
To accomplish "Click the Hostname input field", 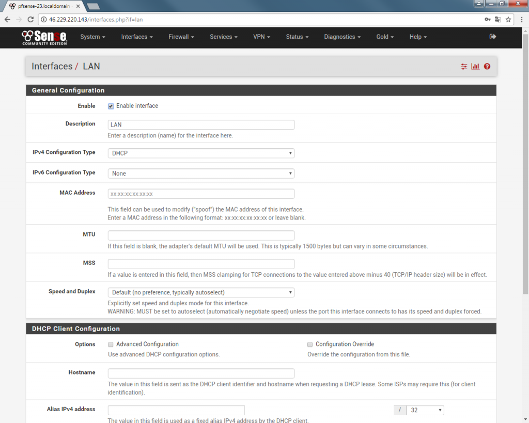I will click(x=201, y=373).
